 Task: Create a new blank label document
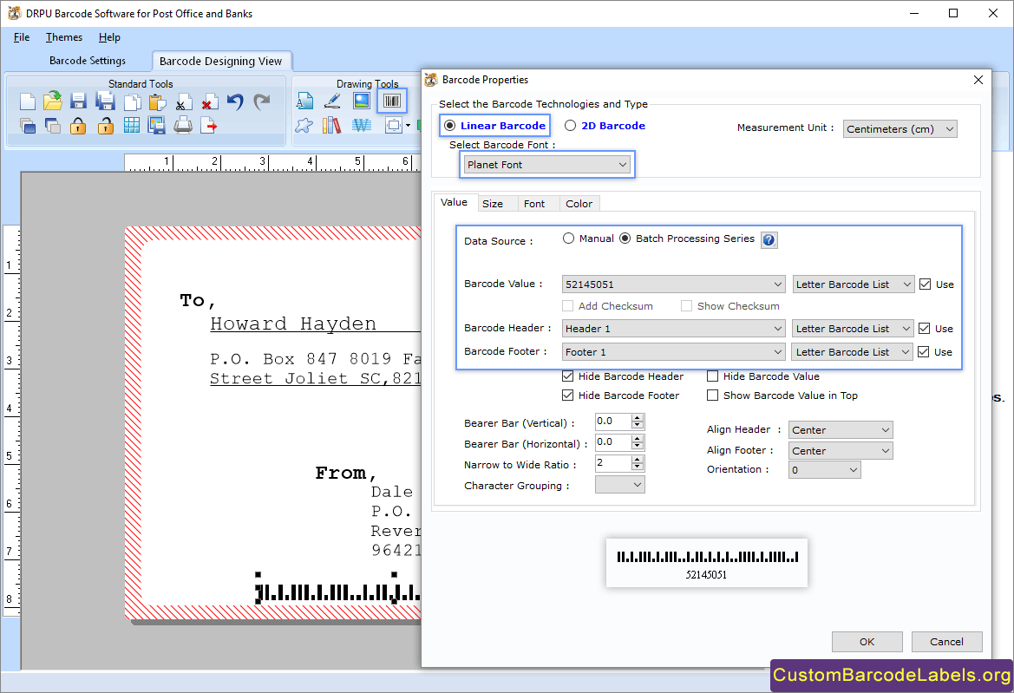click(27, 101)
